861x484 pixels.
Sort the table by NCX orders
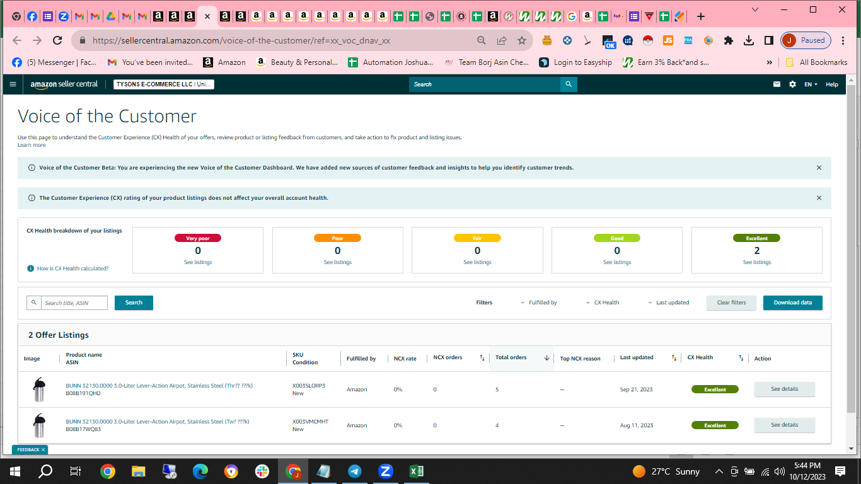pyautogui.click(x=482, y=358)
